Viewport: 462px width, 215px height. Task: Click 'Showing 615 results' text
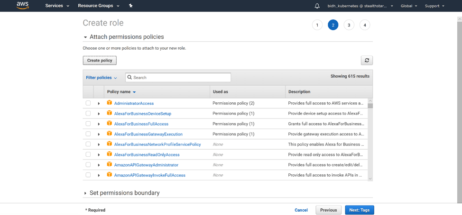pos(350,76)
